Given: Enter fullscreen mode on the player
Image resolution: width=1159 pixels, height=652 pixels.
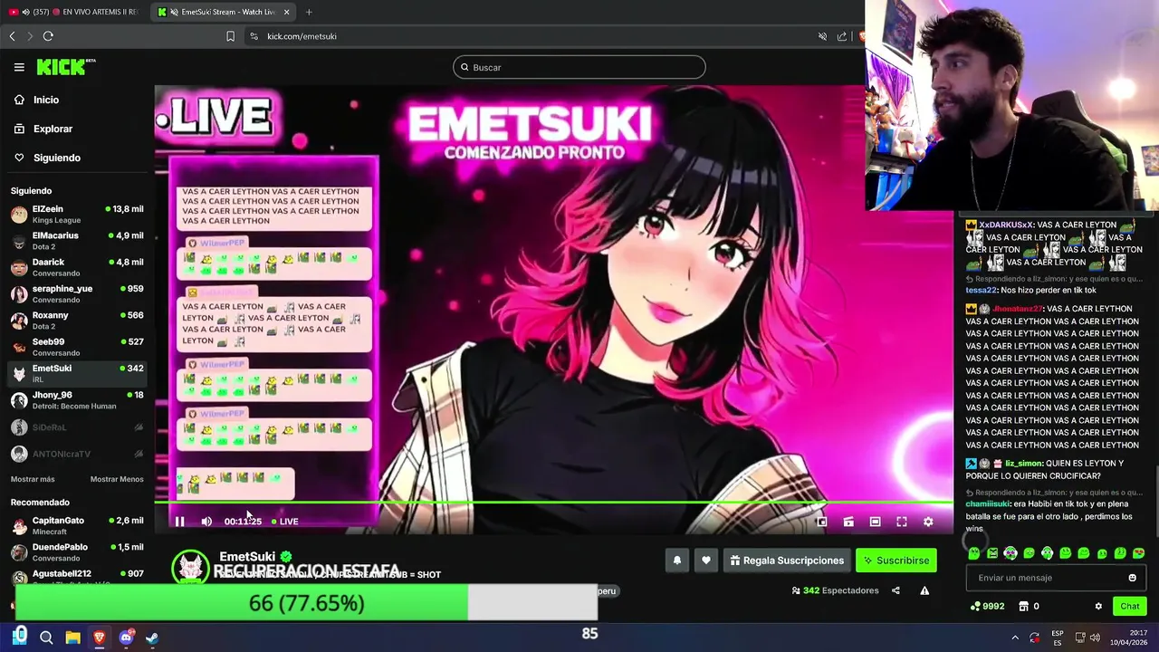Looking at the screenshot, I should pos(902,522).
